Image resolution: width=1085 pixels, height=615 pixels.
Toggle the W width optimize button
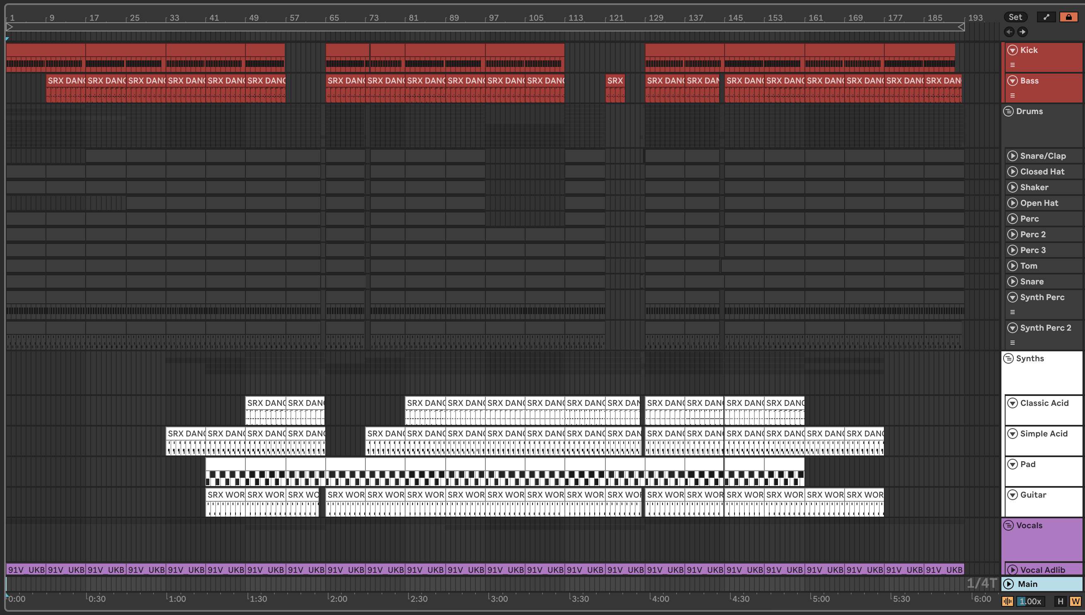1075,601
